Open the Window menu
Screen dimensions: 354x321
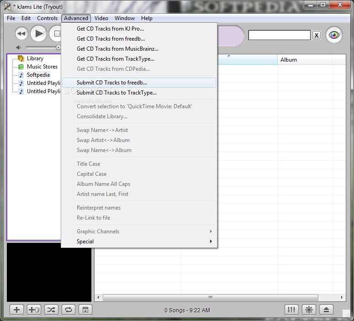coord(125,18)
